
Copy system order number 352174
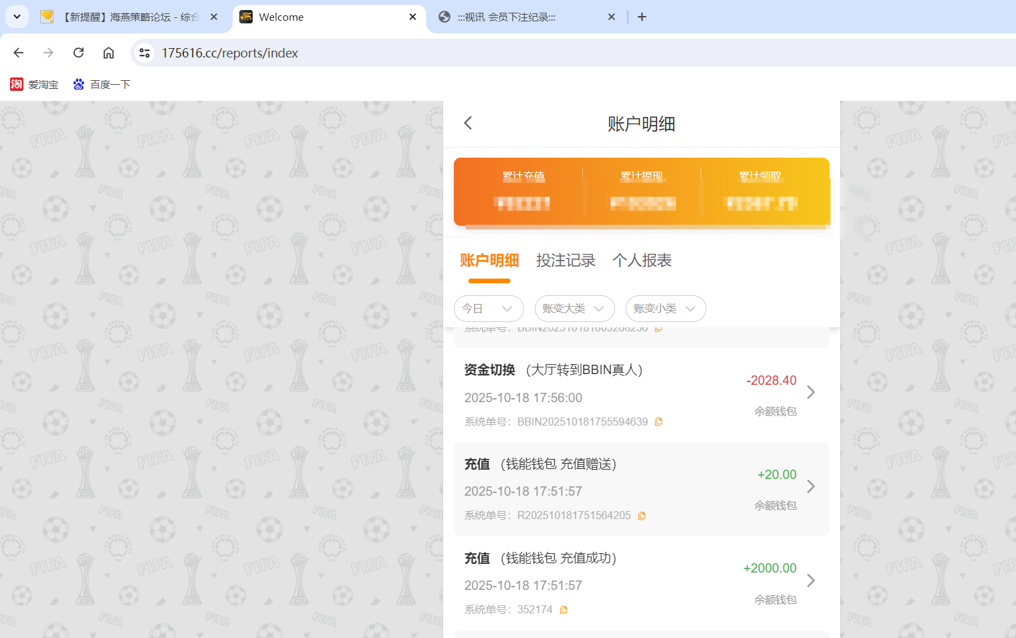563,609
